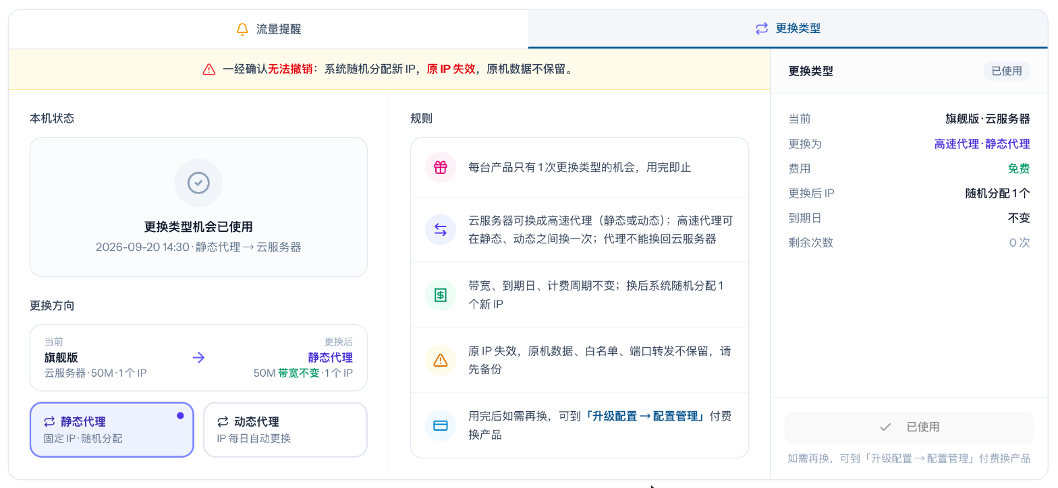Open the 更换类型 tab
The height and width of the screenshot is (488, 1058).
[x=787, y=29]
